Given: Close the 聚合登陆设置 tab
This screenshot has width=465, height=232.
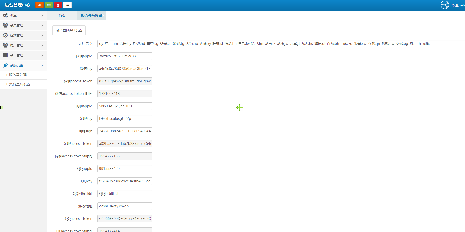Looking at the screenshot, I should pos(104,15).
